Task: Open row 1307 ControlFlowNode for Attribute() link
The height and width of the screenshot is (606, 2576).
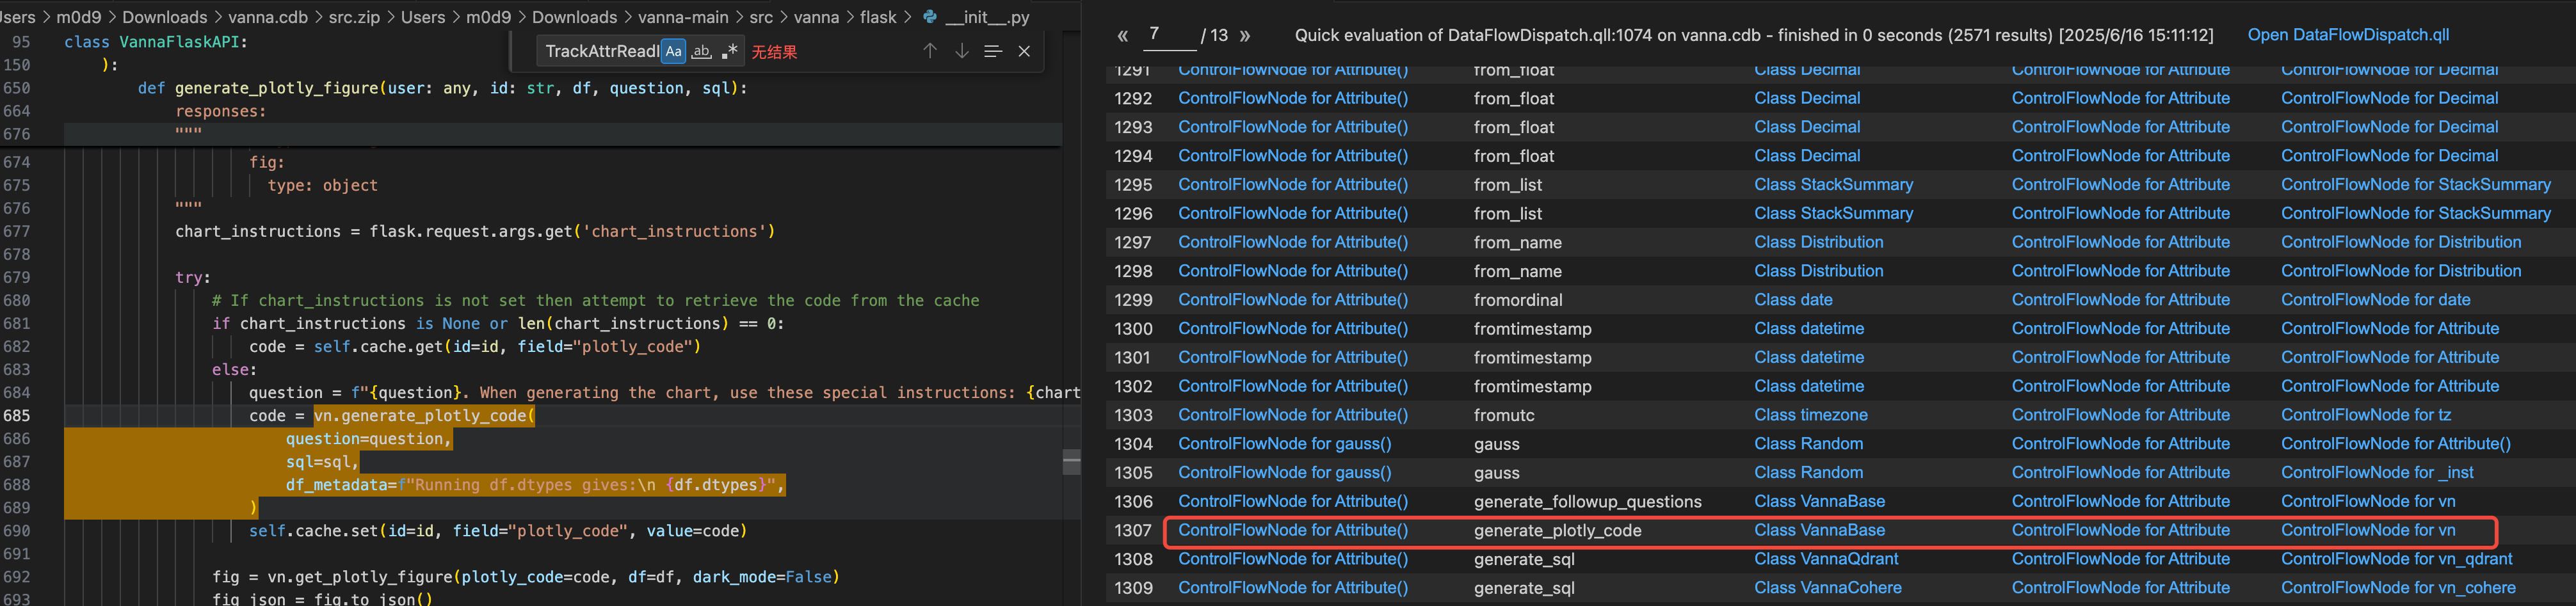Action: click(1292, 530)
